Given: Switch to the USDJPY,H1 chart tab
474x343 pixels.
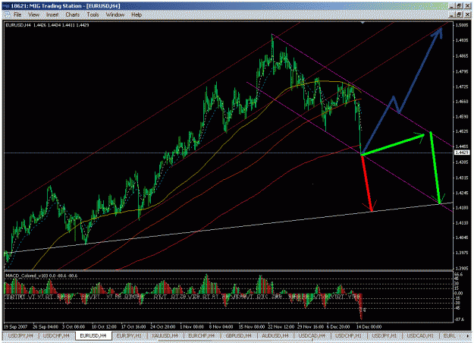Looking at the screenshot, I should [x=385, y=335].
